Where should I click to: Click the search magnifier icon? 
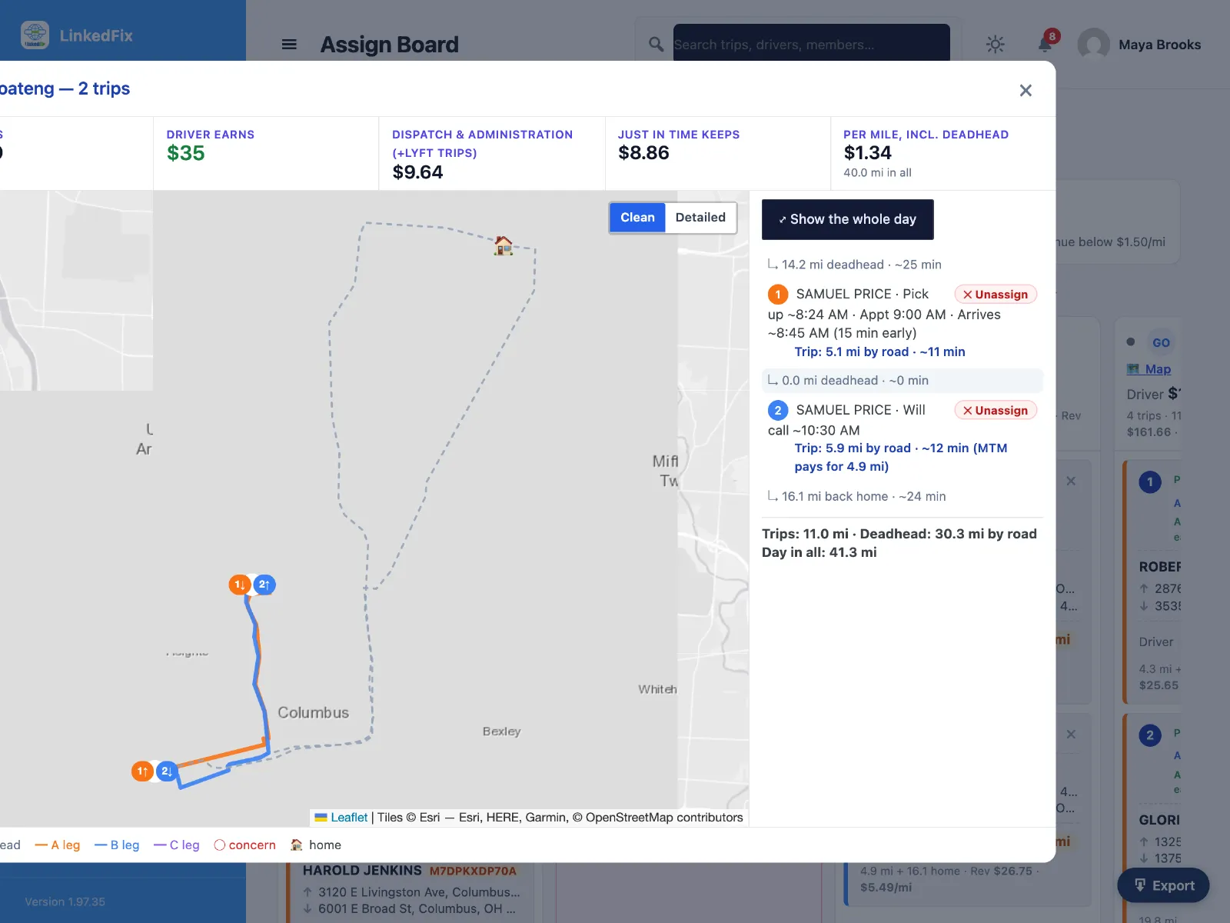pos(656,45)
